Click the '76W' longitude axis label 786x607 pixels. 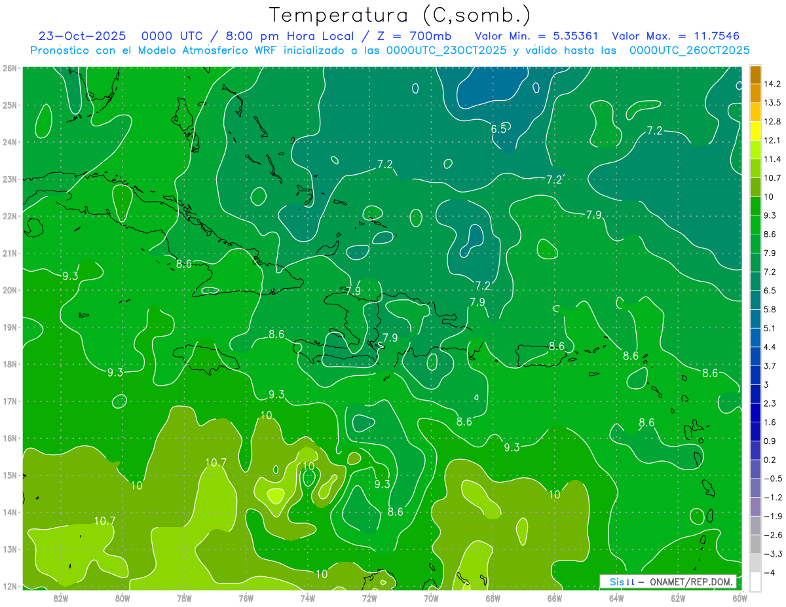coord(246,597)
